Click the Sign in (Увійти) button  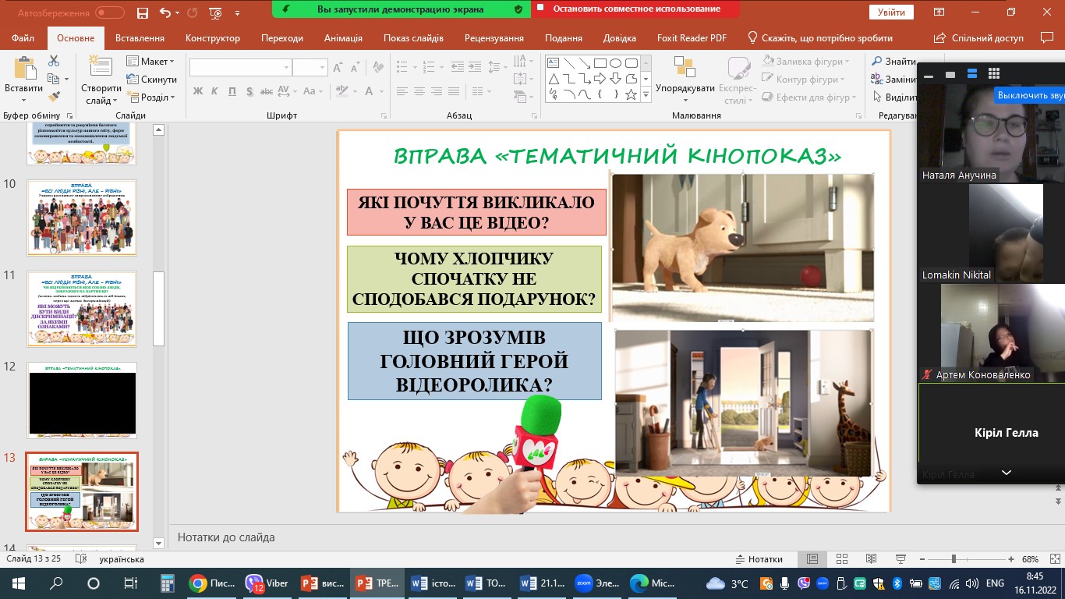pos(891,12)
